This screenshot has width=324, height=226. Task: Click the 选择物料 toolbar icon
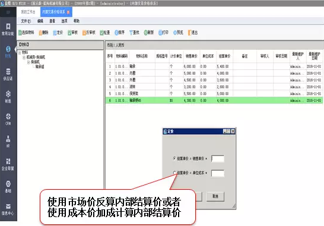20,33
